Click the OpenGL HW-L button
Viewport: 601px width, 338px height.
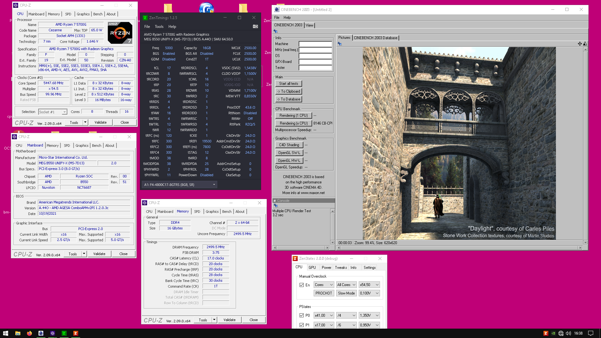point(289,161)
